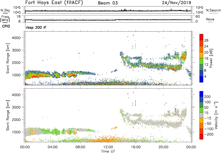Click the 'Fort Hays East (fitACF)' title
The image size is (221, 153).
[54, 2]
